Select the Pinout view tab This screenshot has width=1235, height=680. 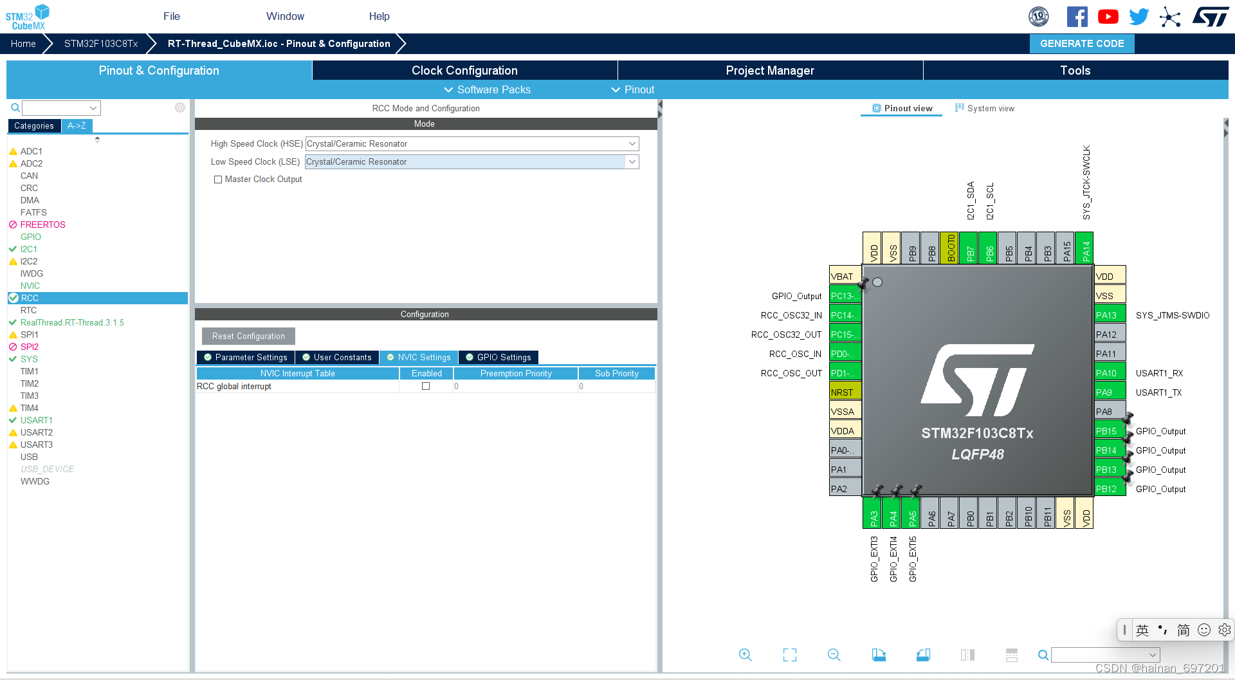(x=902, y=108)
